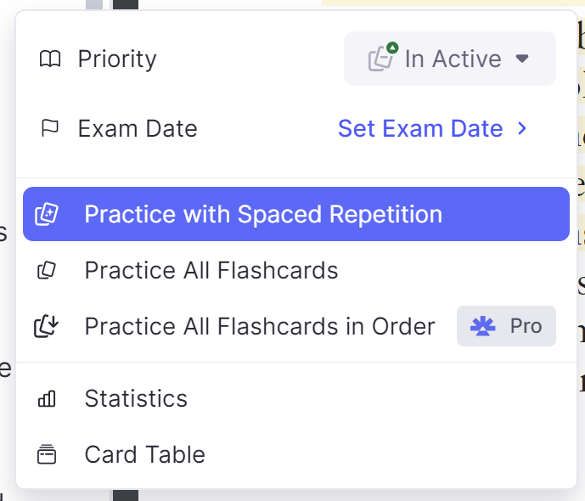Screen dimensions: 585x501
Task: Click the stacked cards icon for Practice All Flashcards
Action: point(47,270)
